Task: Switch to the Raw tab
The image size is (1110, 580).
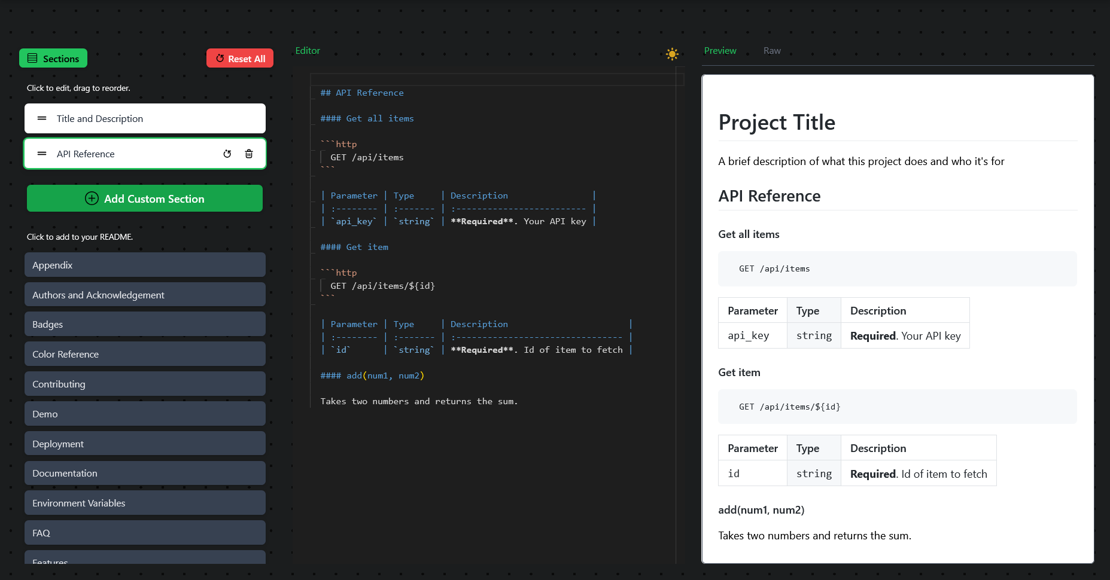Action: (772, 51)
